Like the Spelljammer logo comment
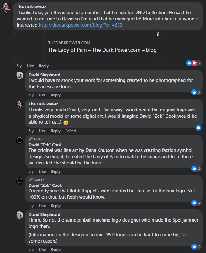The height and width of the screenshot is (253, 206). click(x=42, y=250)
